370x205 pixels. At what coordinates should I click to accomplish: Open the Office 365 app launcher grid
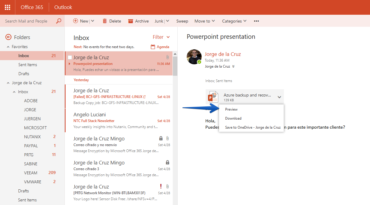[8, 7]
